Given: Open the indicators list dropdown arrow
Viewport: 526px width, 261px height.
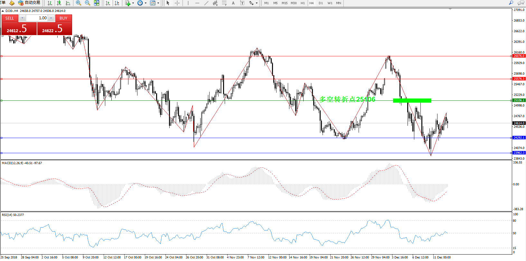Looking at the screenshot, I should [133, 3].
